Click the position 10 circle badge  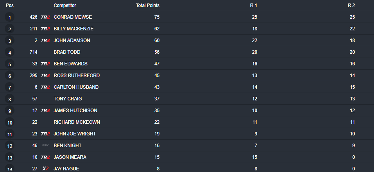(9, 122)
